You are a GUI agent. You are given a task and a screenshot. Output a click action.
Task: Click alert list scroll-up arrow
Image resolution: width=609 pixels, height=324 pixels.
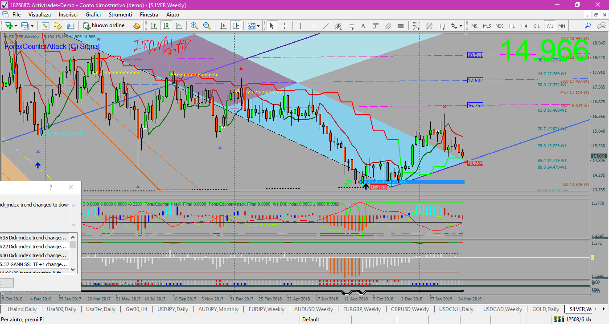point(73,236)
